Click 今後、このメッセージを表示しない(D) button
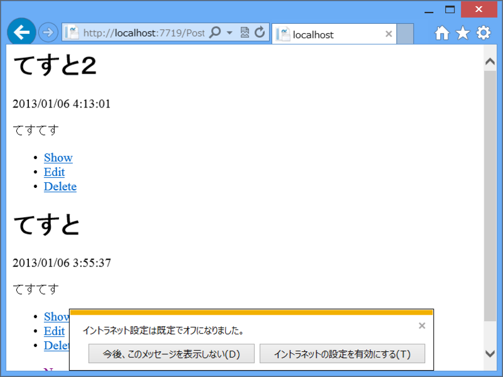Viewport: 503px width, 377px height. point(171,354)
